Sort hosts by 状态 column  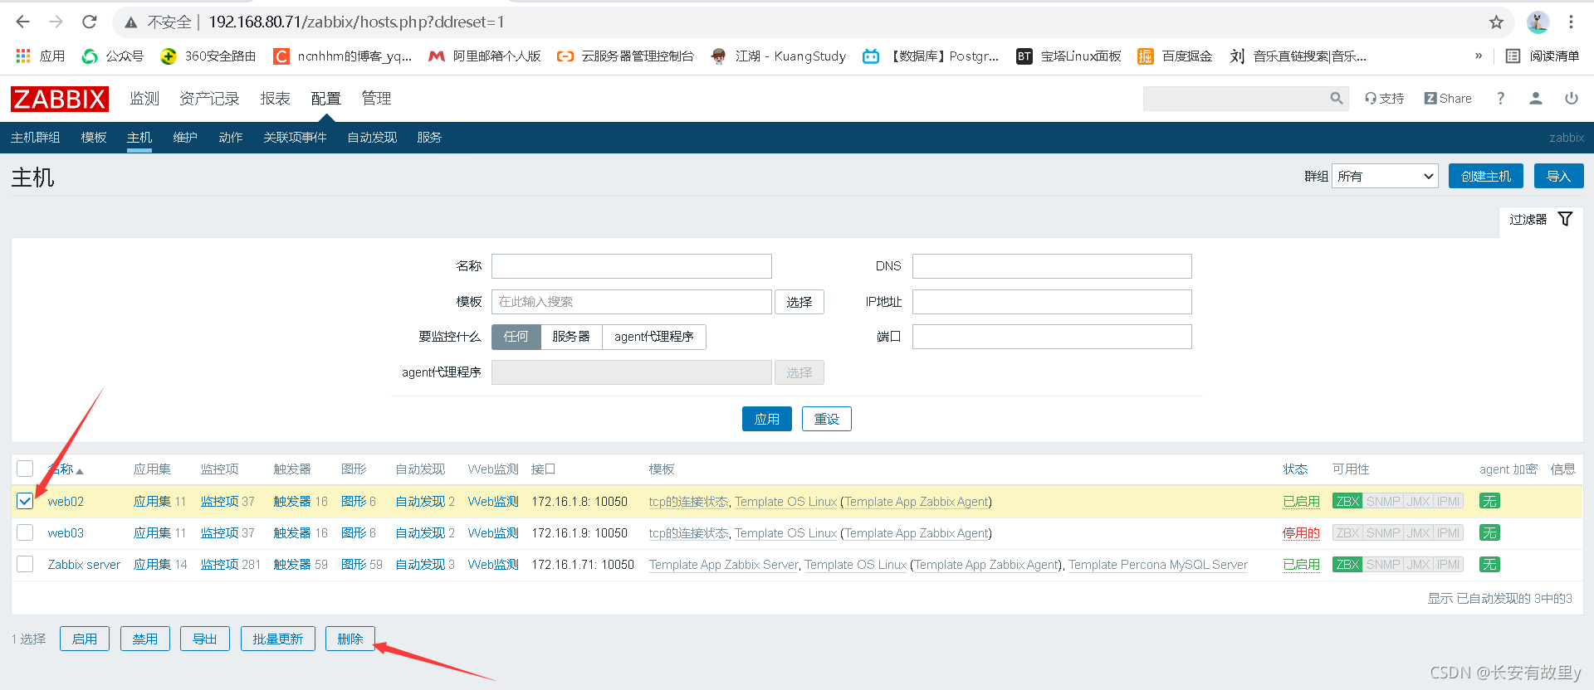pyautogui.click(x=1295, y=469)
